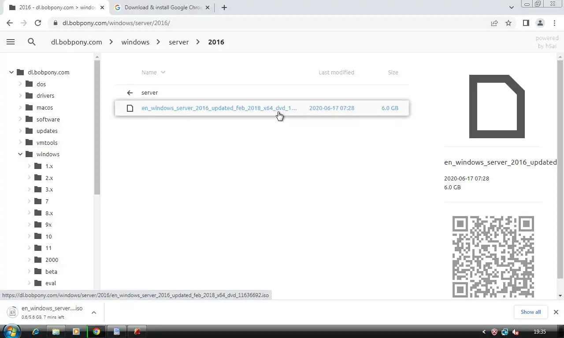Open the hamburger sidebar menu icon
Image resolution: width=564 pixels, height=338 pixels.
(x=11, y=42)
